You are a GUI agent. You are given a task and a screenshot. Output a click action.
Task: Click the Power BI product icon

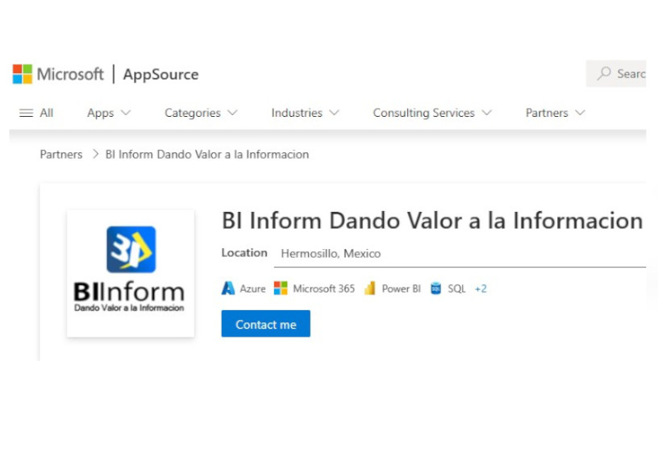point(370,288)
